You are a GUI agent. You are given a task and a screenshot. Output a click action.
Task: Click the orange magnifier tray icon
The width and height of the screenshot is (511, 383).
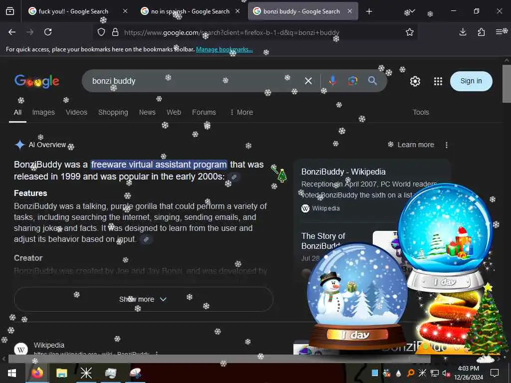(410, 373)
